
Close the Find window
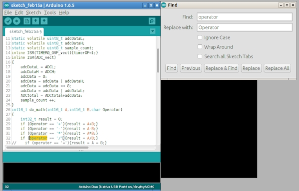(x=293, y=5)
